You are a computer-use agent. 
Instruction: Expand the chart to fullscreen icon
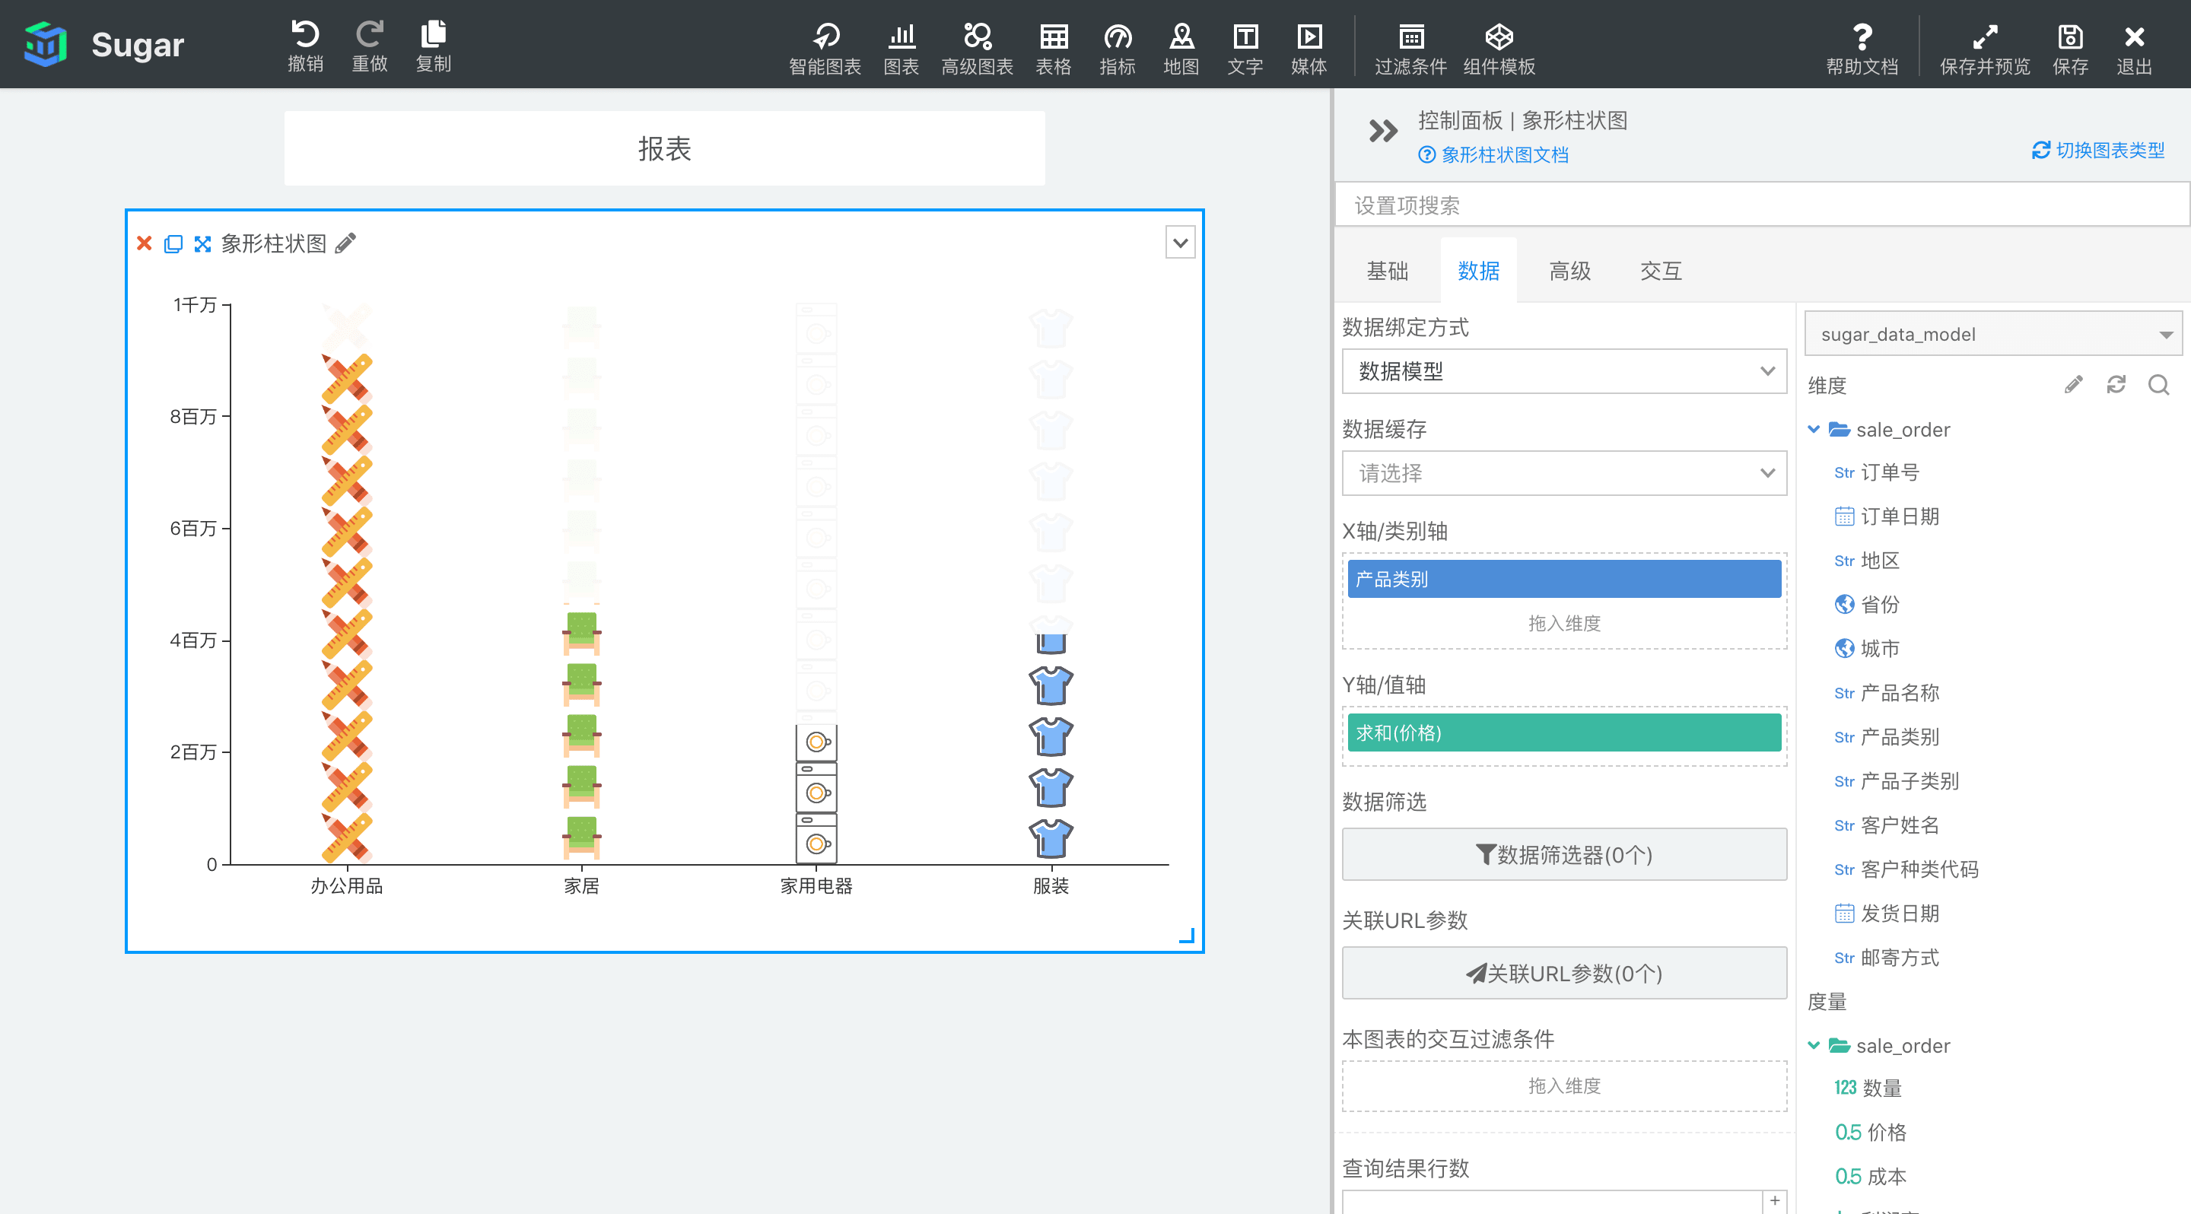202,244
